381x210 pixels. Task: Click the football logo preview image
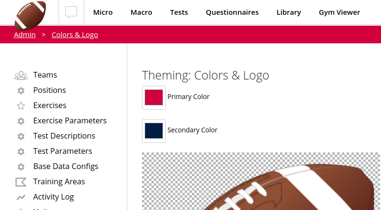[x=261, y=181]
